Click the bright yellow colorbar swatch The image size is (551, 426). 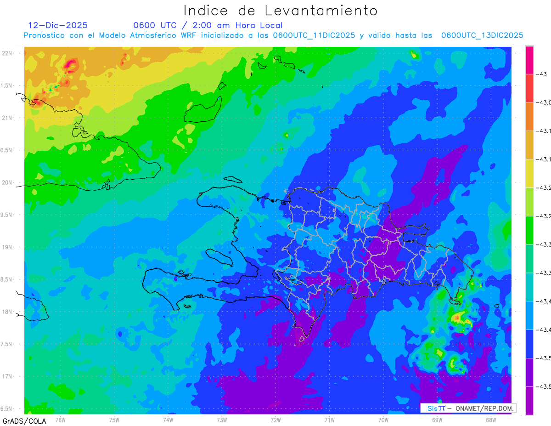529,173
